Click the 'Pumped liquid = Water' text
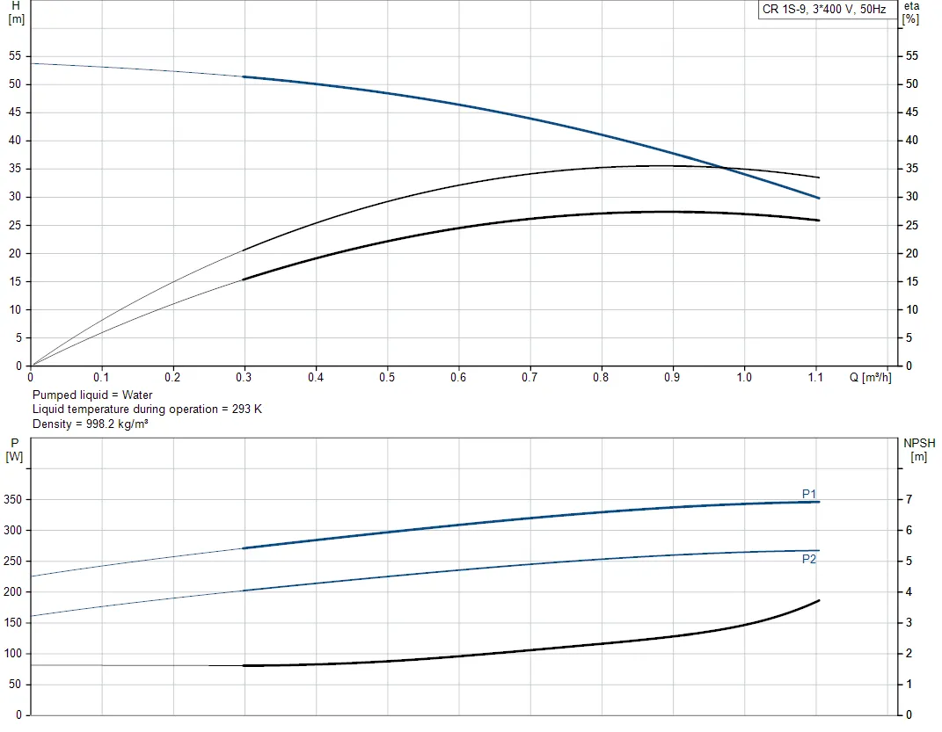Viewport: 942px width, 732px height. tap(92, 395)
